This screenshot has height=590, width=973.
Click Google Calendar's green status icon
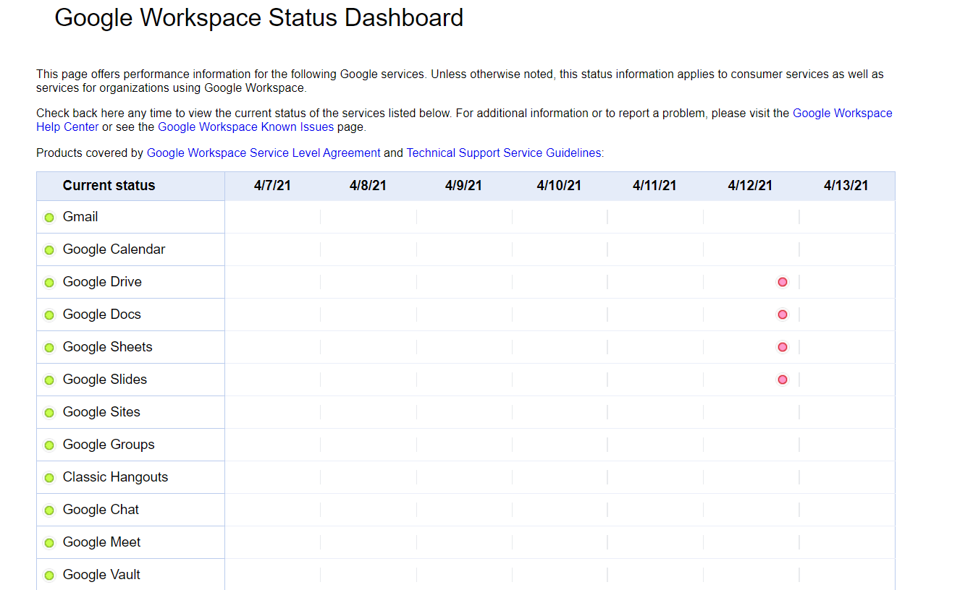click(x=49, y=250)
